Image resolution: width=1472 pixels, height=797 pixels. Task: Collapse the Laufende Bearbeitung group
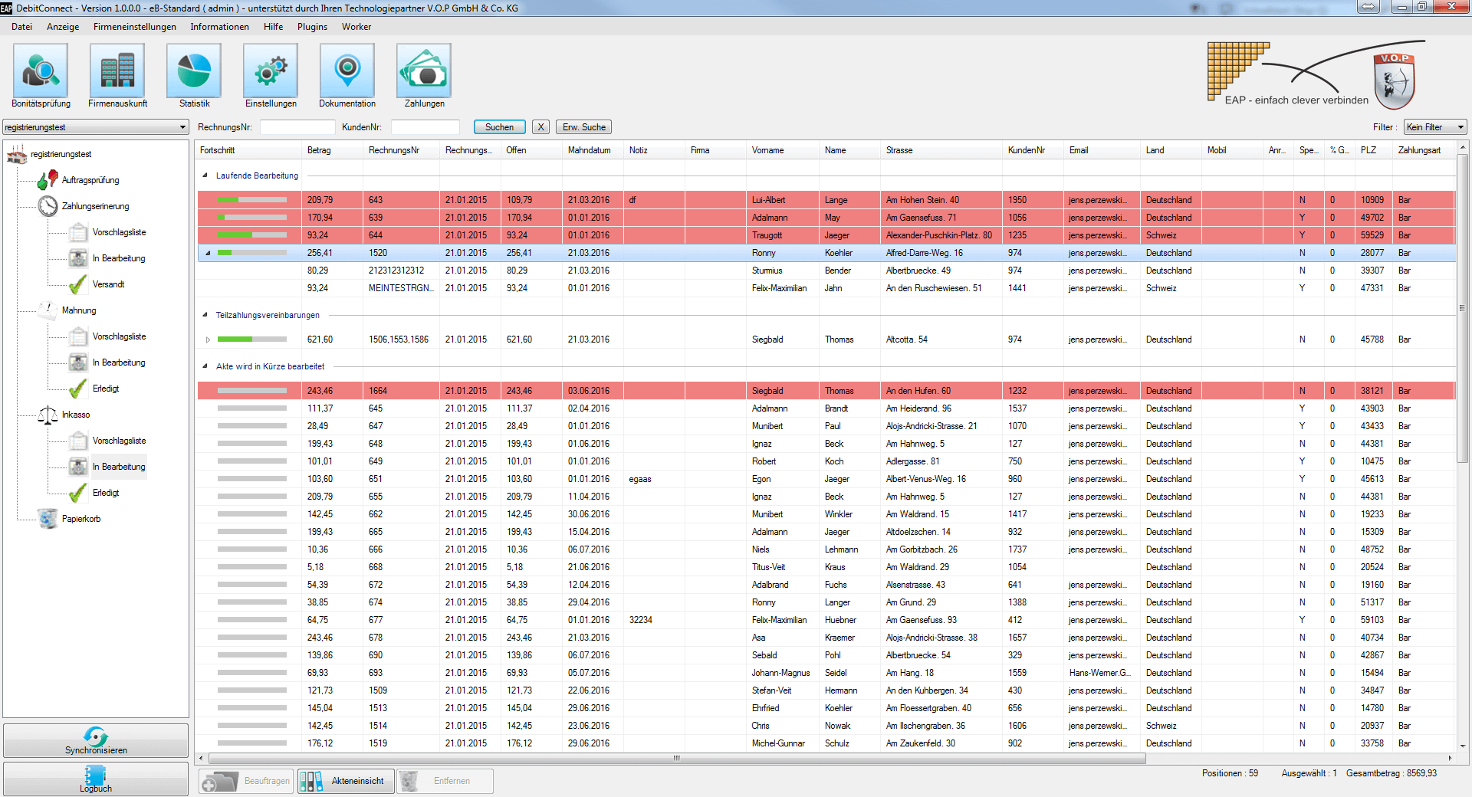click(205, 175)
